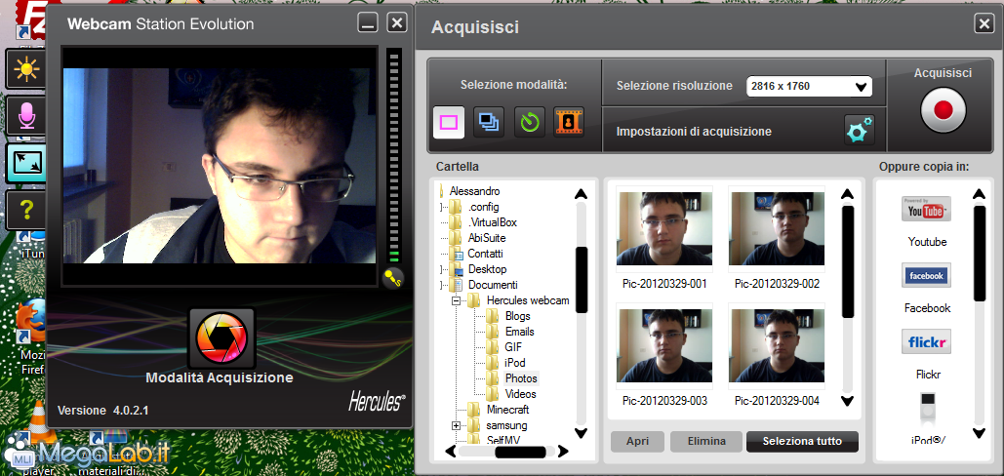
Task: Click the Modalità Acquisizione shutter icon
Action: click(221, 338)
